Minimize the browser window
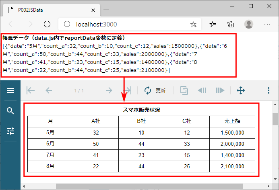The image size is (279, 190). [232, 6]
